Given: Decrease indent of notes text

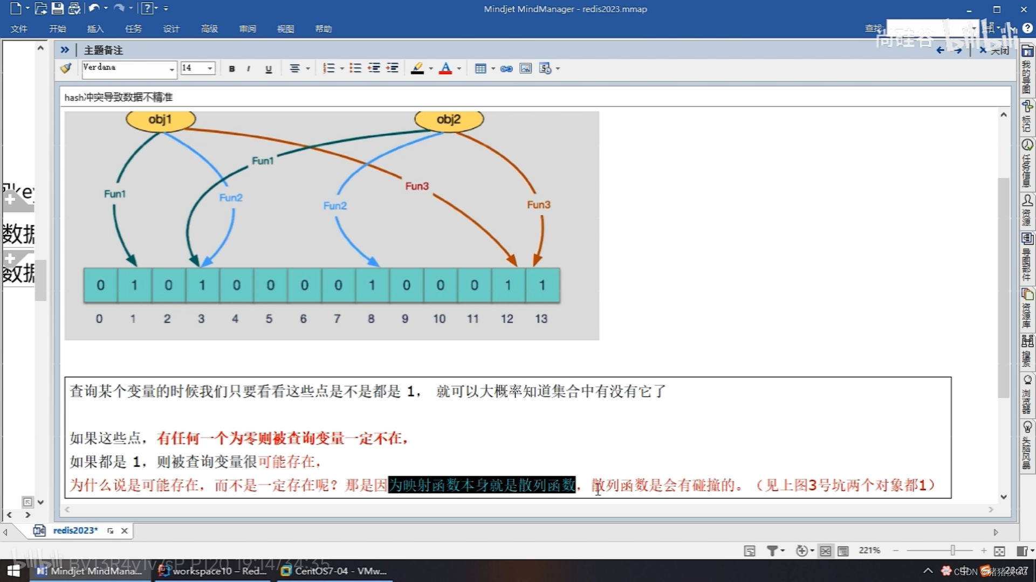Looking at the screenshot, I should pyautogui.click(x=374, y=68).
